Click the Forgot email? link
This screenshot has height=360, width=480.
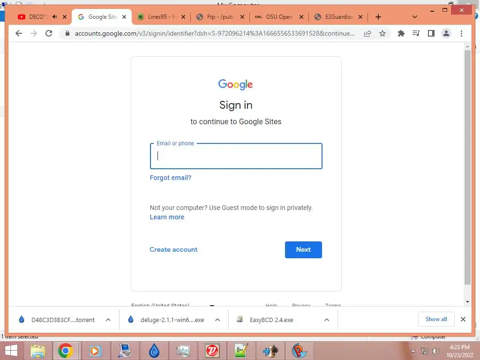[171, 178]
